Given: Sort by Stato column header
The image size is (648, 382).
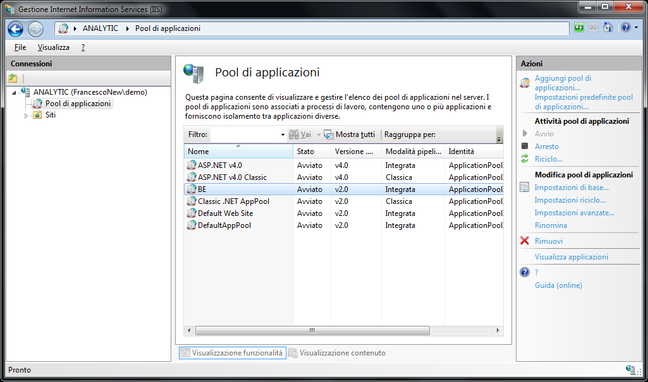Looking at the screenshot, I should [x=306, y=152].
